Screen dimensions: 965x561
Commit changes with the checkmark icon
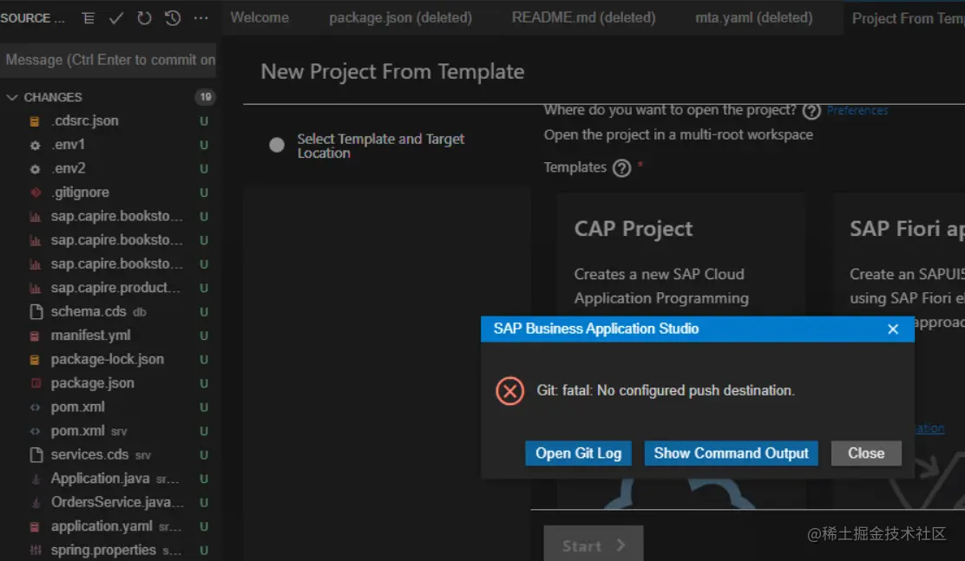[x=115, y=18]
